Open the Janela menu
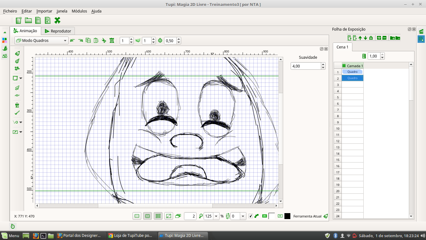 [x=62, y=11]
